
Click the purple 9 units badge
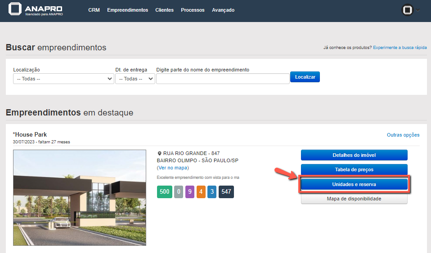pos(190,192)
